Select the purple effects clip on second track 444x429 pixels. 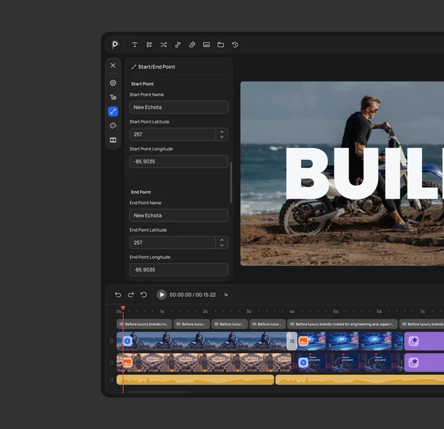coord(424,362)
